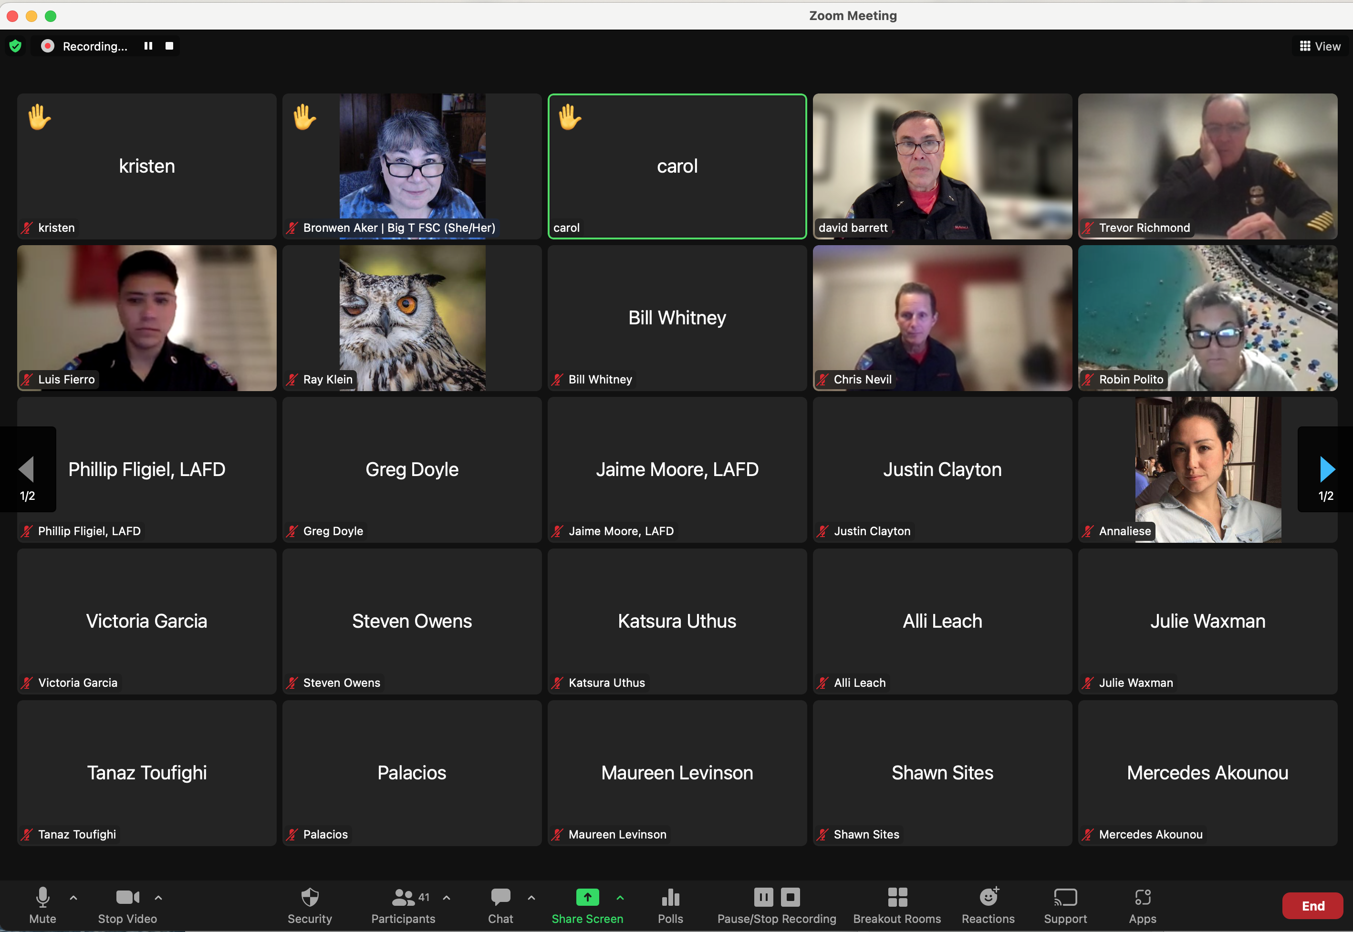
Task: Expand the caret next to Chat
Action: tap(531, 898)
